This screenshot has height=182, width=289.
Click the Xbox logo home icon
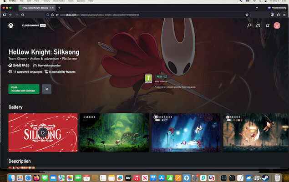click(x=11, y=25)
